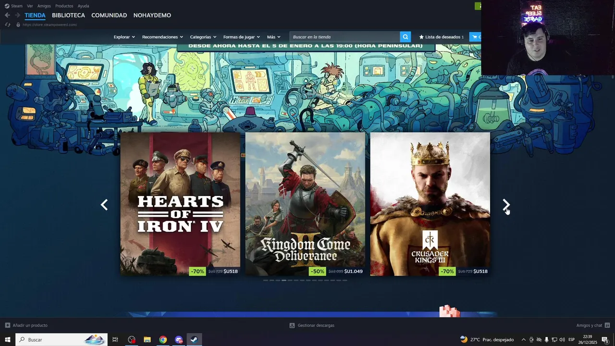Select the highlighted carousel page indicator
Image resolution: width=615 pixels, height=346 pixels.
284,280
